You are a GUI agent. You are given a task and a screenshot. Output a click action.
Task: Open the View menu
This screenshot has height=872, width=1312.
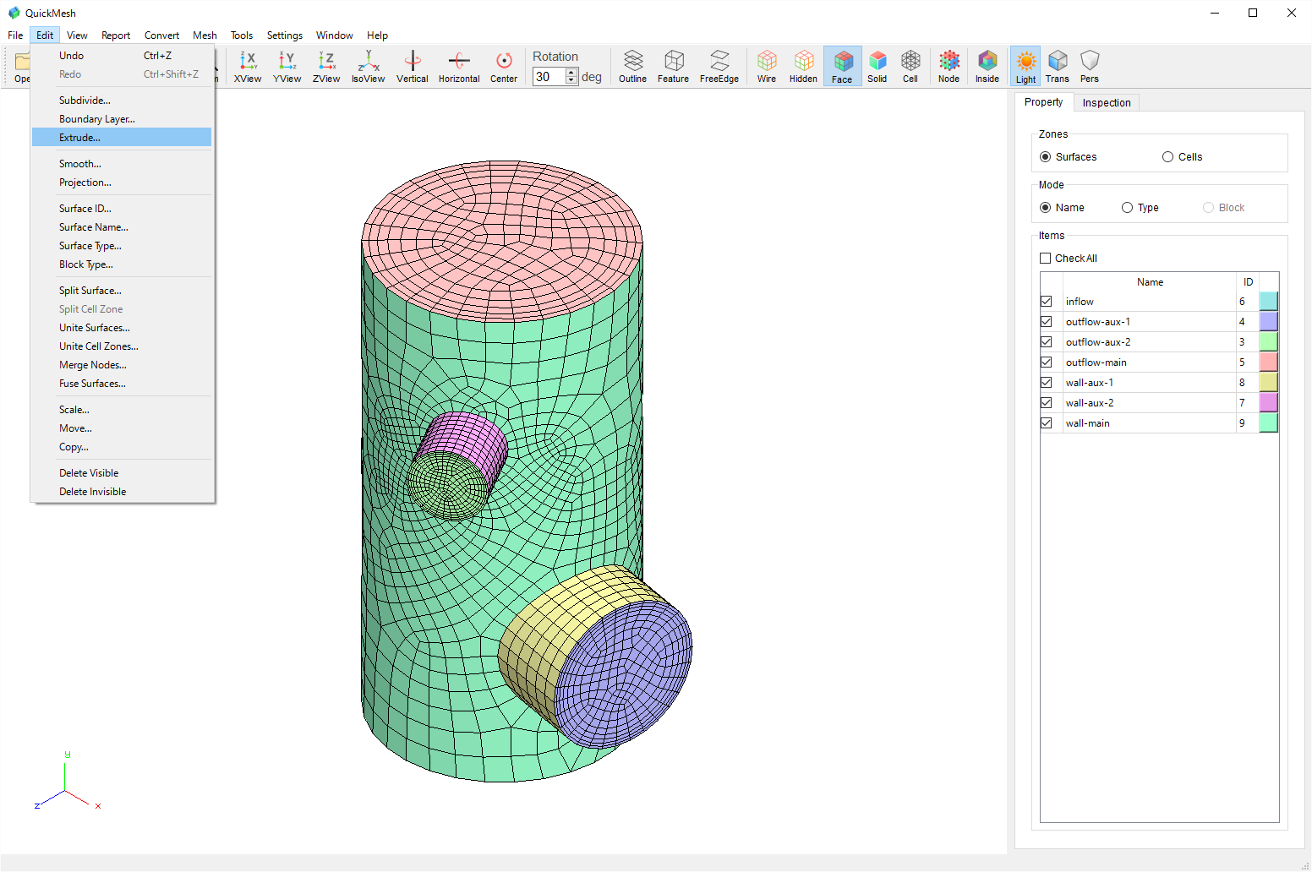77,35
